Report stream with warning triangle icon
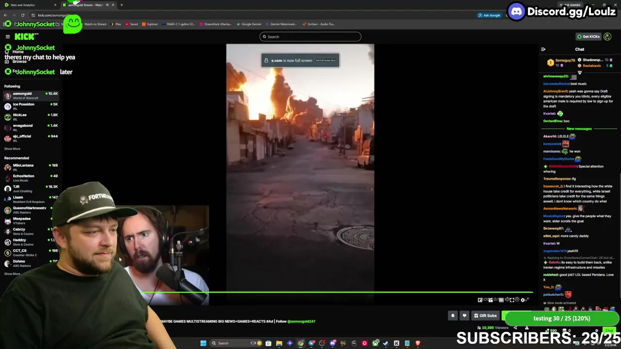Screen dimensions: 621x349 526,328
